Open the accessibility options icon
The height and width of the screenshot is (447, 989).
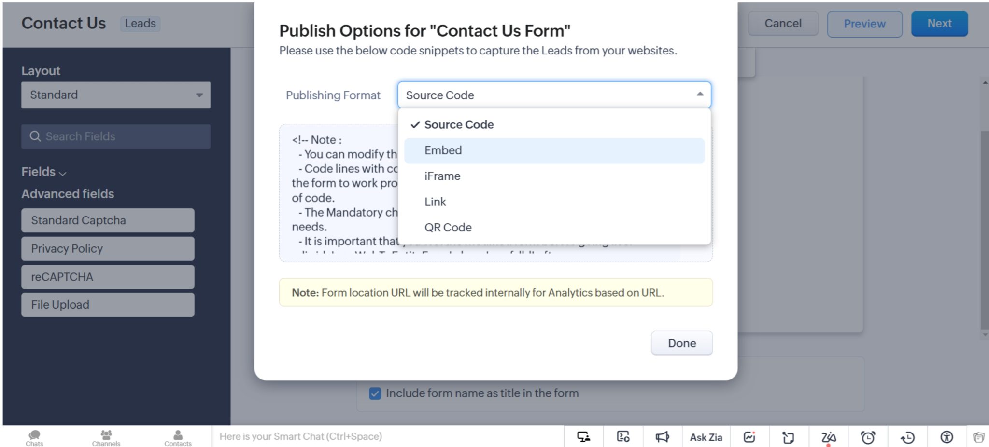pyautogui.click(x=946, y=436)
